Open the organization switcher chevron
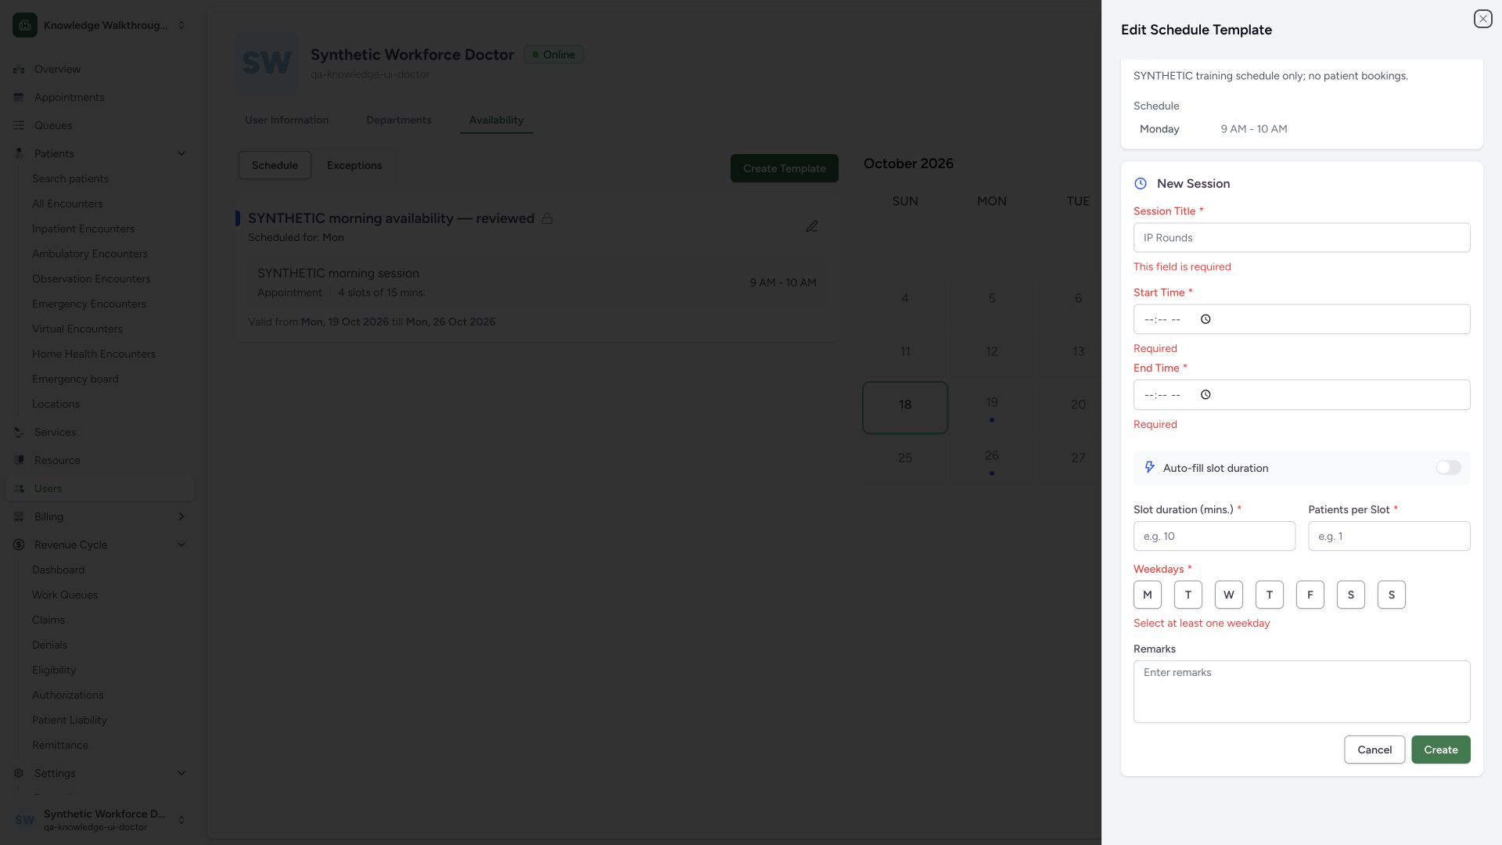The width and height of the screenshot is (1502, 845). (x=181, y=25)
